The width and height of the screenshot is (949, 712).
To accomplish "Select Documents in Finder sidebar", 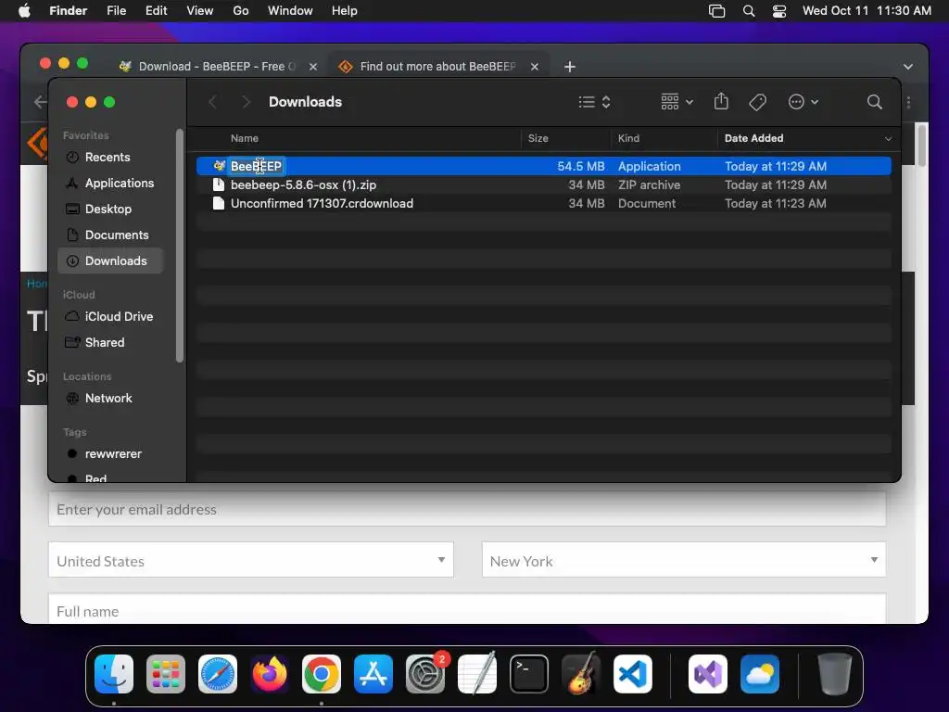I will (111, 235).
